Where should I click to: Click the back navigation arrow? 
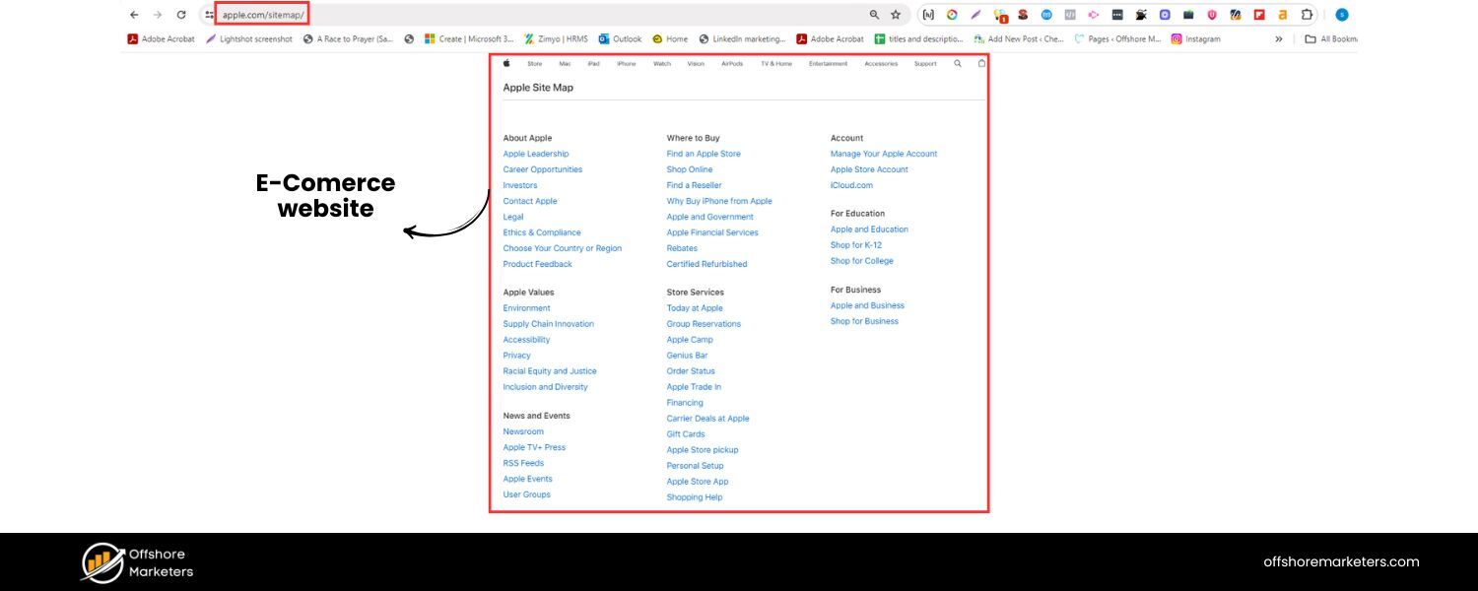(133, 15)
